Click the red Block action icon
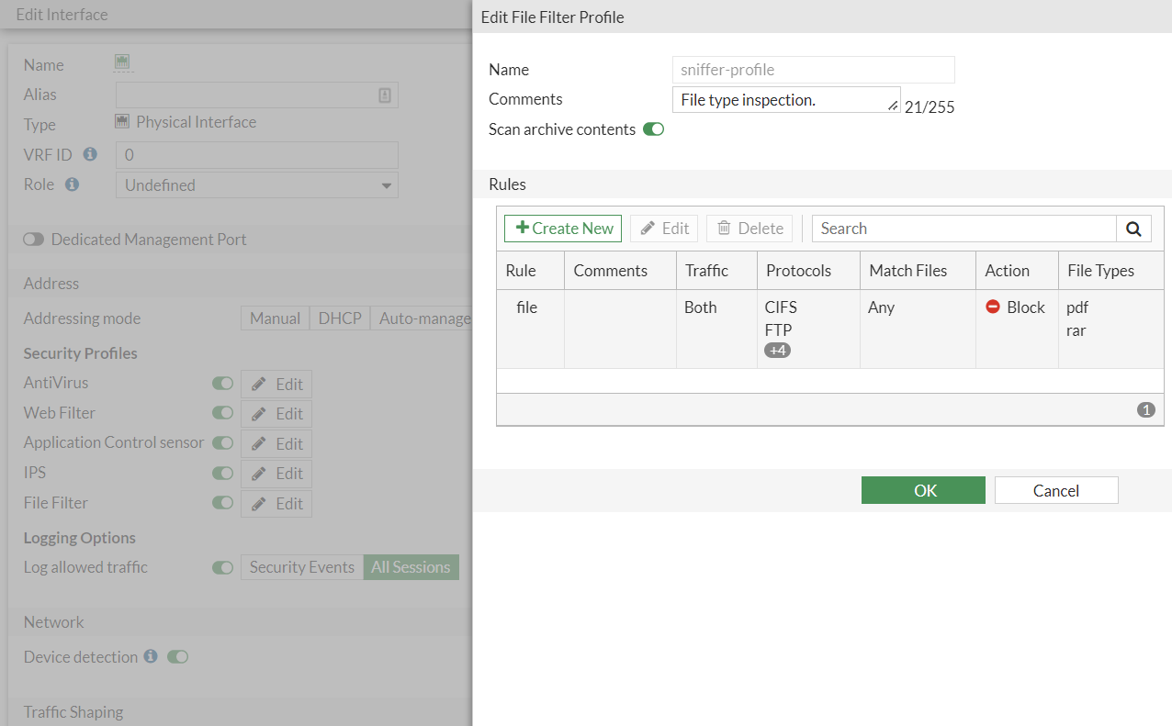Screen dimensions: 1172x726 click(x=993, y=307)
